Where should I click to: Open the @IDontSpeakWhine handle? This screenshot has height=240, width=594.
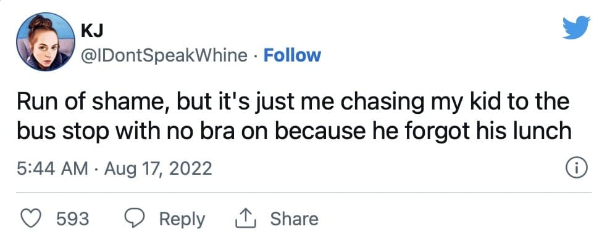(164, 55)
